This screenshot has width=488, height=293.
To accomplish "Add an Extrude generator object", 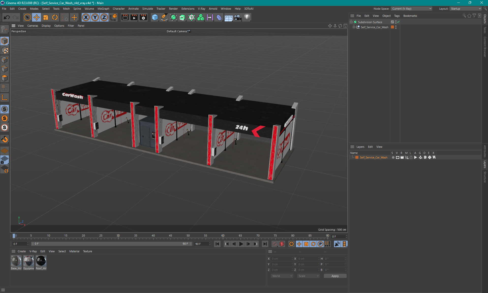I will click(x=182, y=17).
